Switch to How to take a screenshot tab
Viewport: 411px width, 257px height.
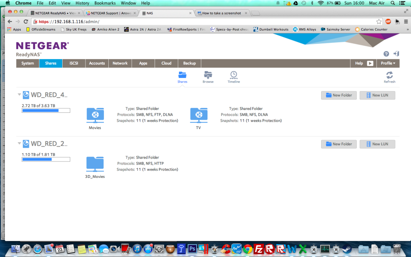coord(222,13)
